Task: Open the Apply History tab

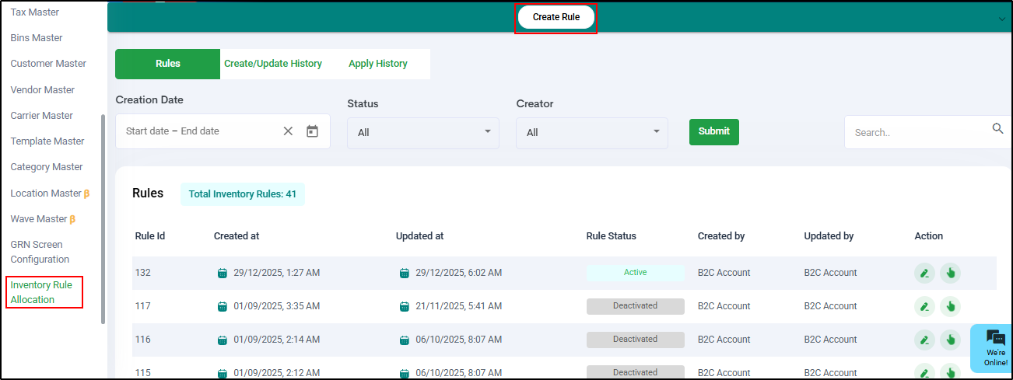Action: point(377,64)
